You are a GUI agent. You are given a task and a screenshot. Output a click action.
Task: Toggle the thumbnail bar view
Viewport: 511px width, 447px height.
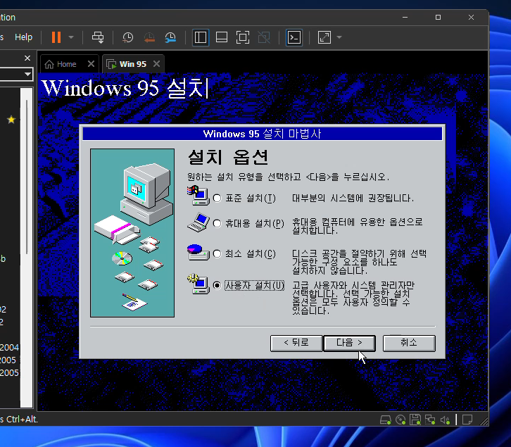point(222,37)
